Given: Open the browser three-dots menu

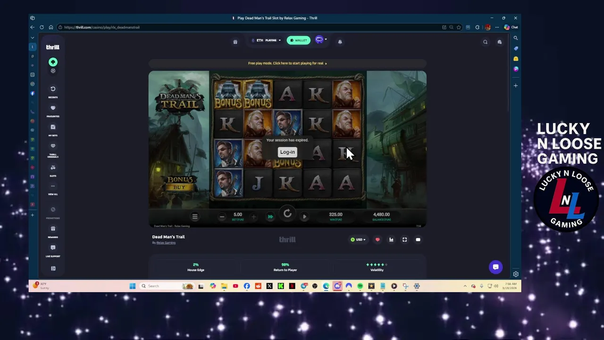Looking at the screenshot, I should tap(497, 27).
